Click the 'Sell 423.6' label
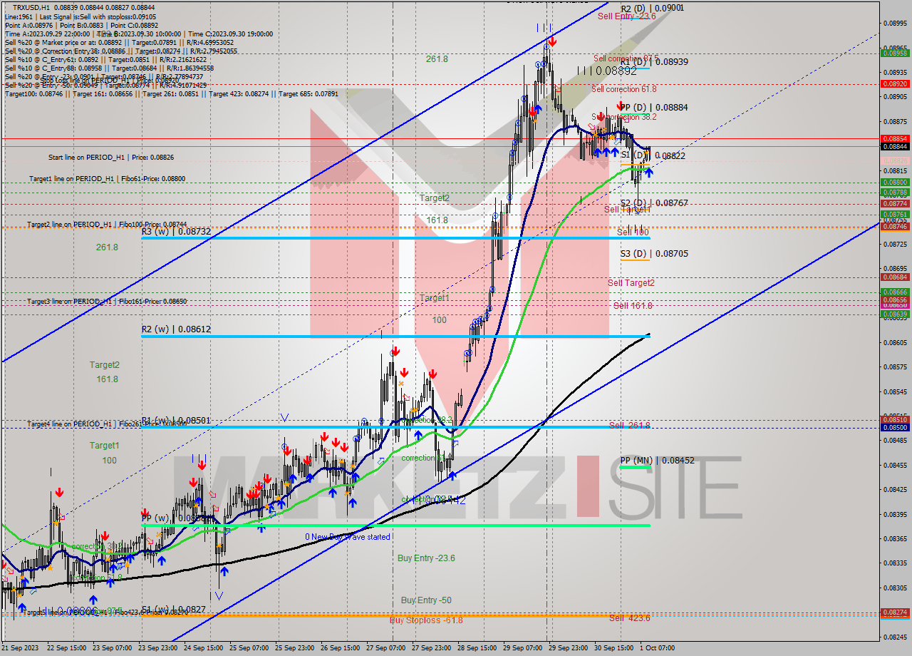The image size is (912, 656). (630, 618)
